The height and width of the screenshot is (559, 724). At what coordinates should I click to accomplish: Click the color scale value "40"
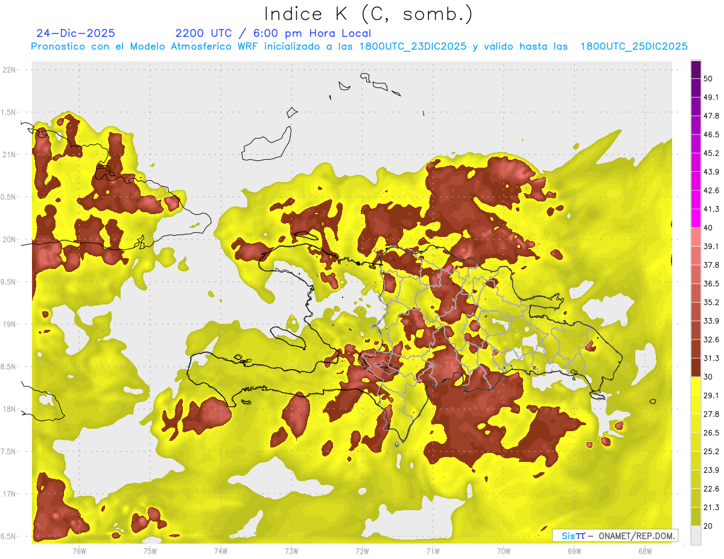pos(709,228)
